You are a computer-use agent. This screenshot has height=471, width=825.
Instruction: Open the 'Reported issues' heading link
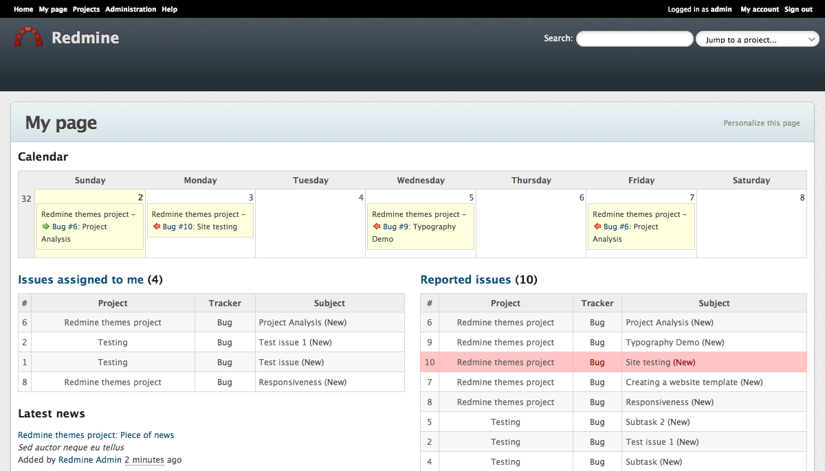(x=465, y=279)
